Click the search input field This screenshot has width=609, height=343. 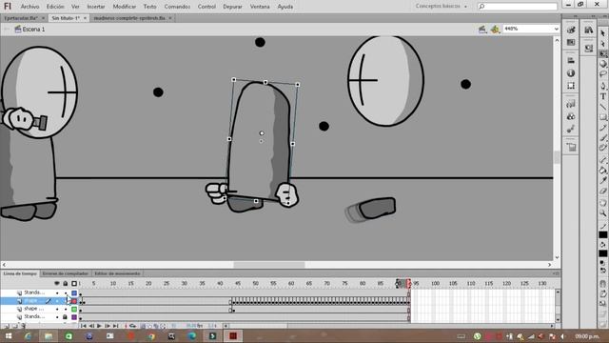(518, 7)
